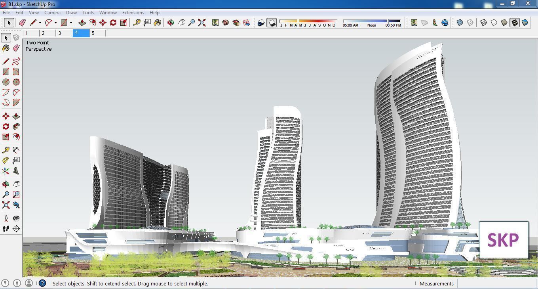Toggle Back Edges face style
This screenshot has height=289, width=538.
470,23
